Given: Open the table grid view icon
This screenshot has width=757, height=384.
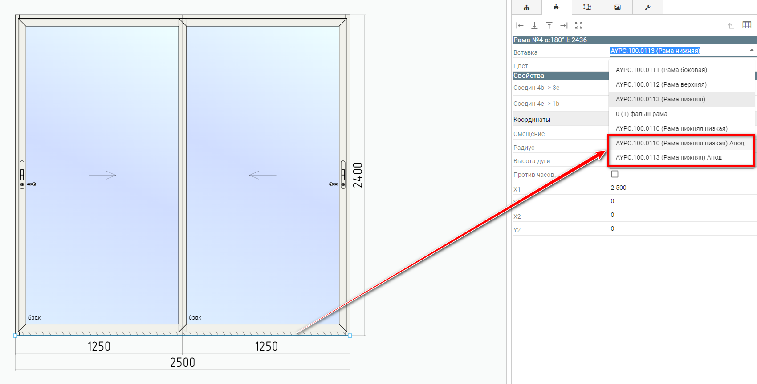Looking at the screenshot, I should [x=747, y=25].
